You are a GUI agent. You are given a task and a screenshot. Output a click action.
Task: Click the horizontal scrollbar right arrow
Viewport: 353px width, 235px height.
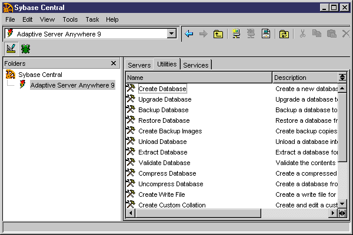332,213
